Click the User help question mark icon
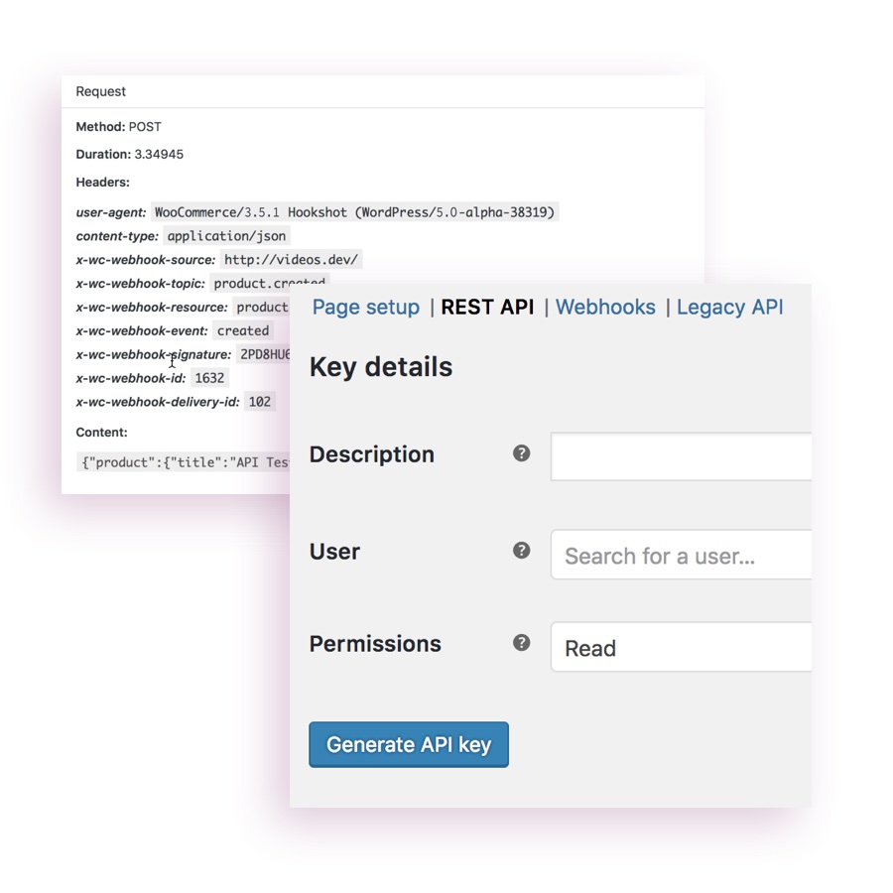The width and height of the screenshot is (893, 893). 521,551
